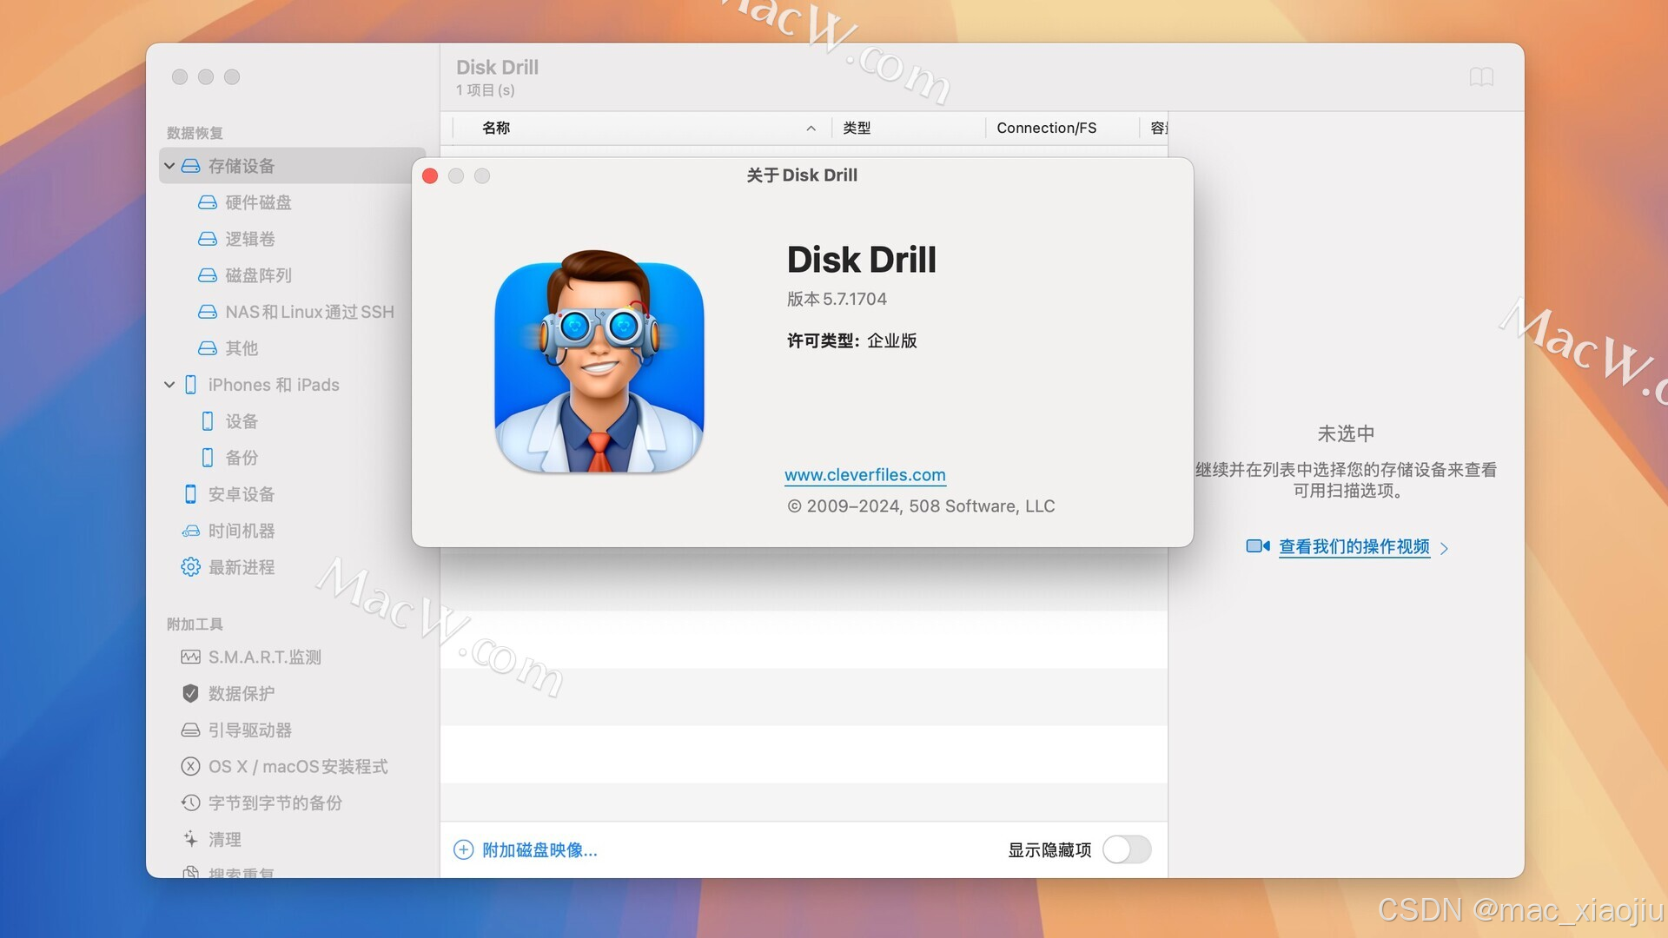Select NAS和Linux通过SSH in the sidebar
This screenshot has width=1668, height=938.
[309, 312]
